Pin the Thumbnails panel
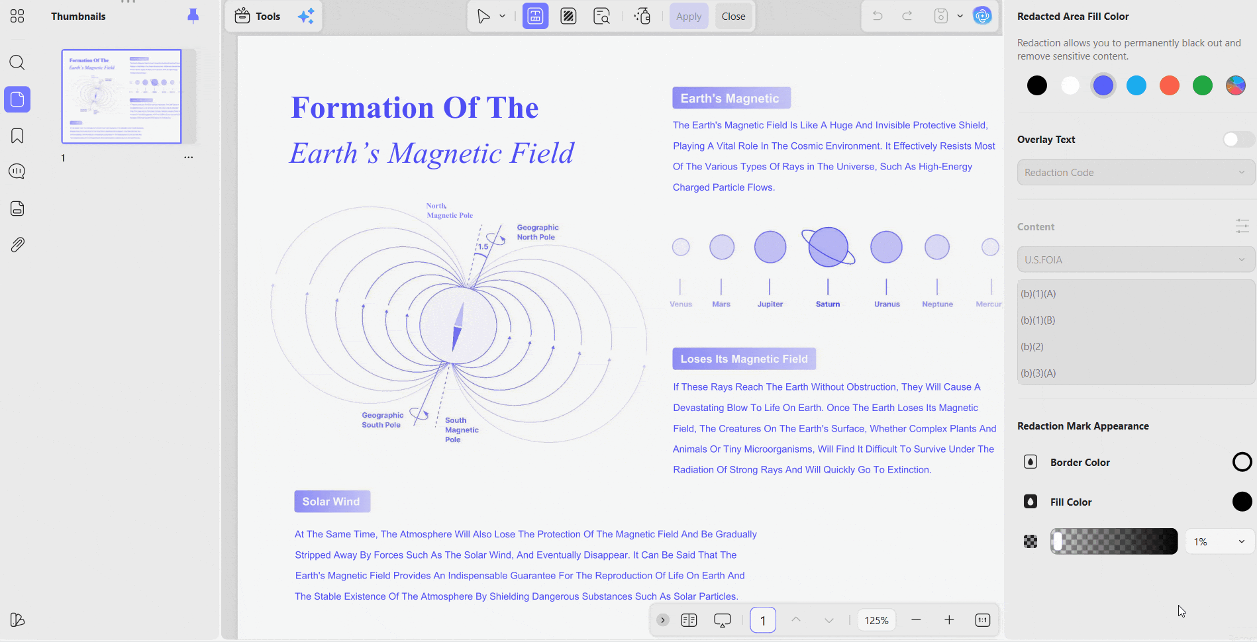Viewport: 1257px width, 642px height. (x=193, y=16)
